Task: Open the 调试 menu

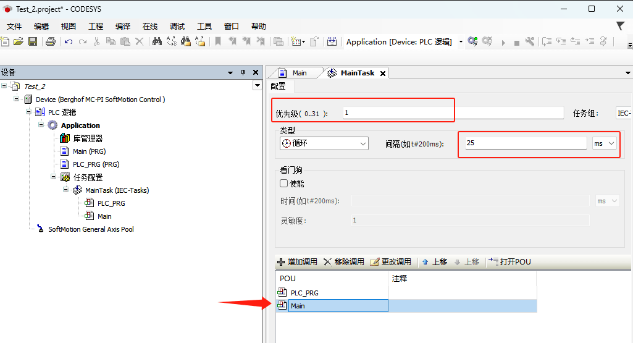Action: [x=177, y=26]
